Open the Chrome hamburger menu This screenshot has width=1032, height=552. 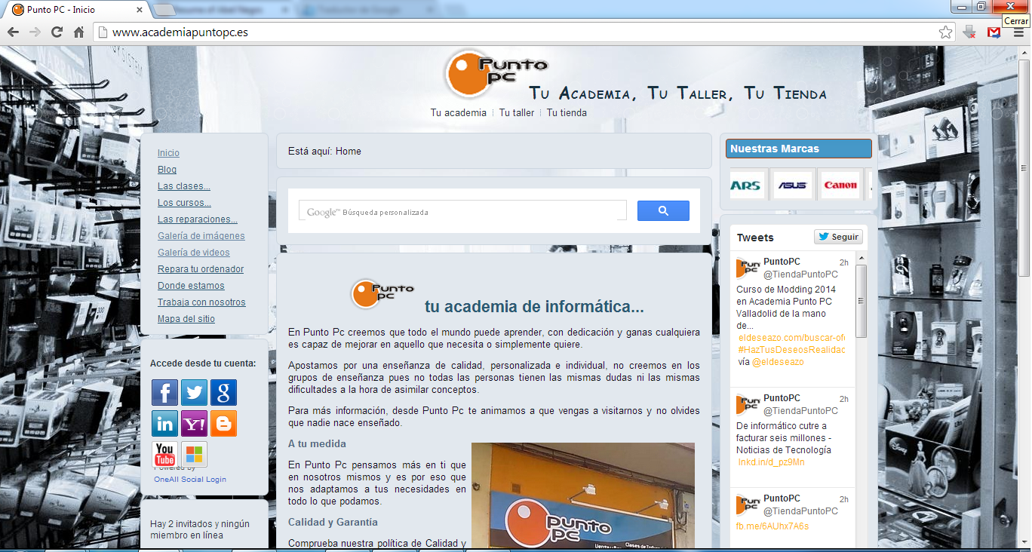click(1018, 32)
